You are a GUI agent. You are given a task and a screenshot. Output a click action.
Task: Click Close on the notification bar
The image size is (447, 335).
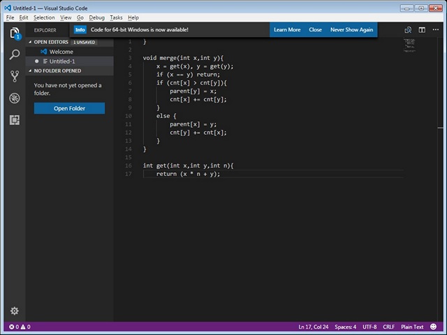coord(315,29)
